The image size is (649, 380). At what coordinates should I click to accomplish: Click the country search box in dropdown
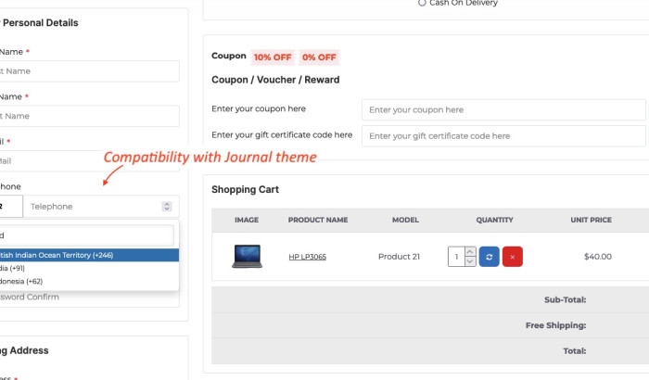tap(86, 235)
